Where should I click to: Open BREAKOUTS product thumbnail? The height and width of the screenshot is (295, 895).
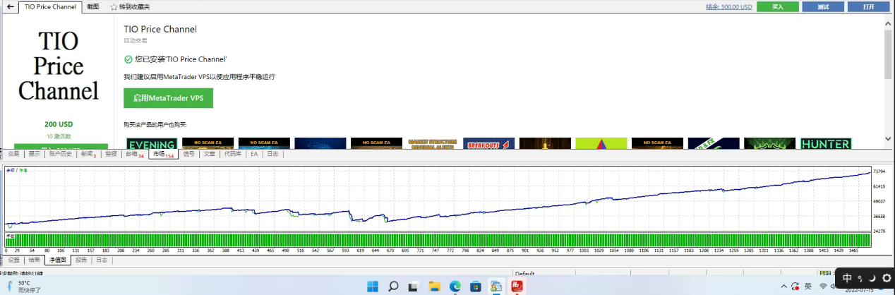pyautogui.click(x=489, y=143)
